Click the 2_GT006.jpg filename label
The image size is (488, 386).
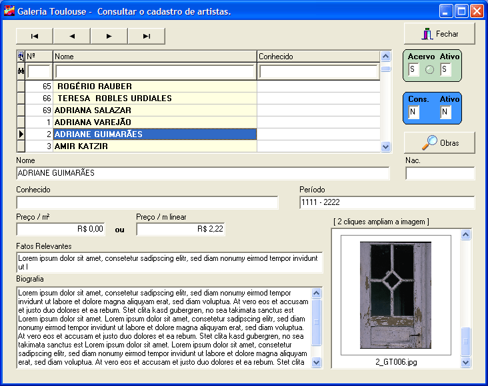(x=396, y=362)
